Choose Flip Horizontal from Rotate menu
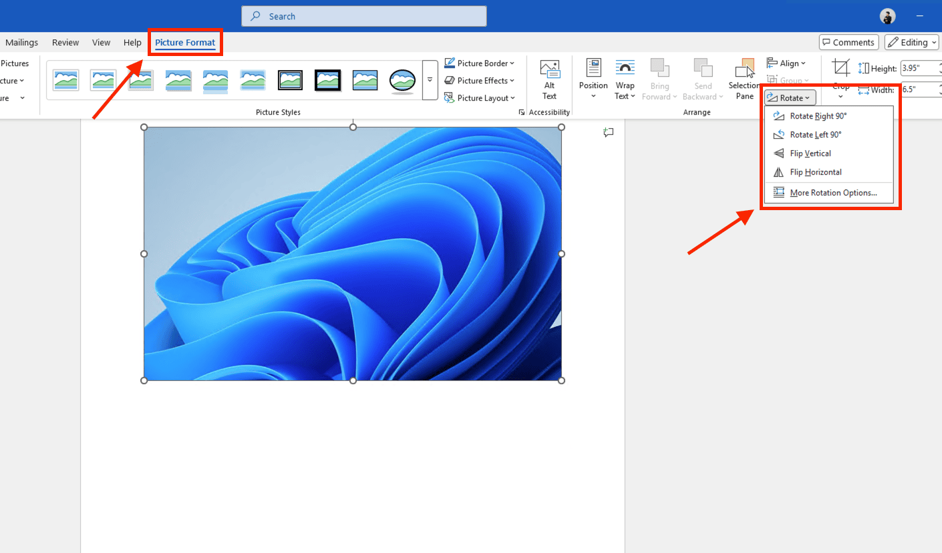The height and width of the screenshot is (553, 942). click(816, 171)
